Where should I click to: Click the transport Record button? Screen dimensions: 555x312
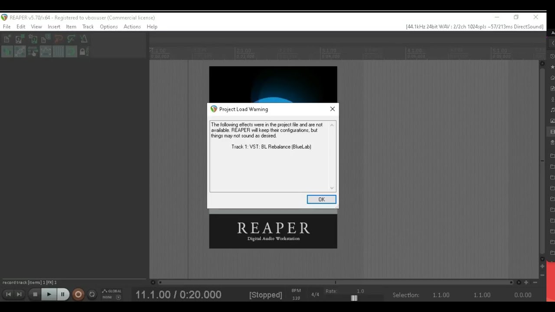point(78,294)
